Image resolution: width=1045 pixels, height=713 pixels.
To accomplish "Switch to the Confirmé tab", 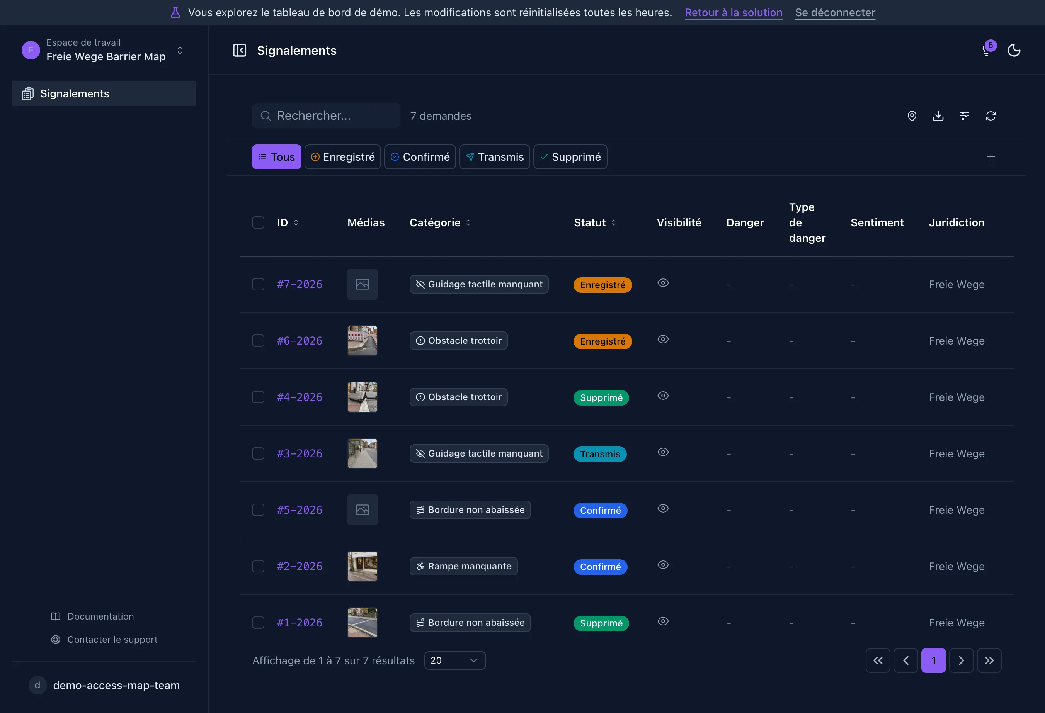I will (420, 157).
